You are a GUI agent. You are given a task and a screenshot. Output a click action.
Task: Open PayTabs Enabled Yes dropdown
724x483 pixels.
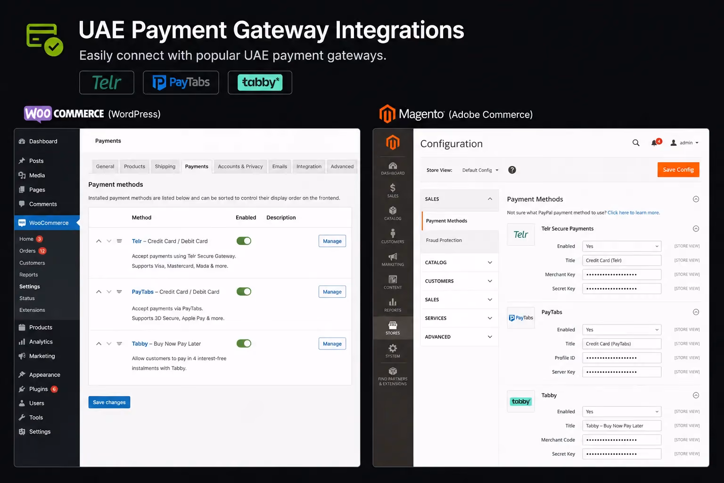coord(622,330)
